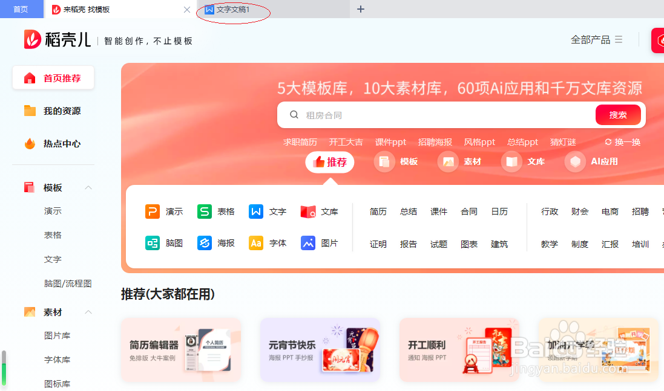Collapse the 模板 section in the sidebar
The image size is (664, 391).
point(88,187)
